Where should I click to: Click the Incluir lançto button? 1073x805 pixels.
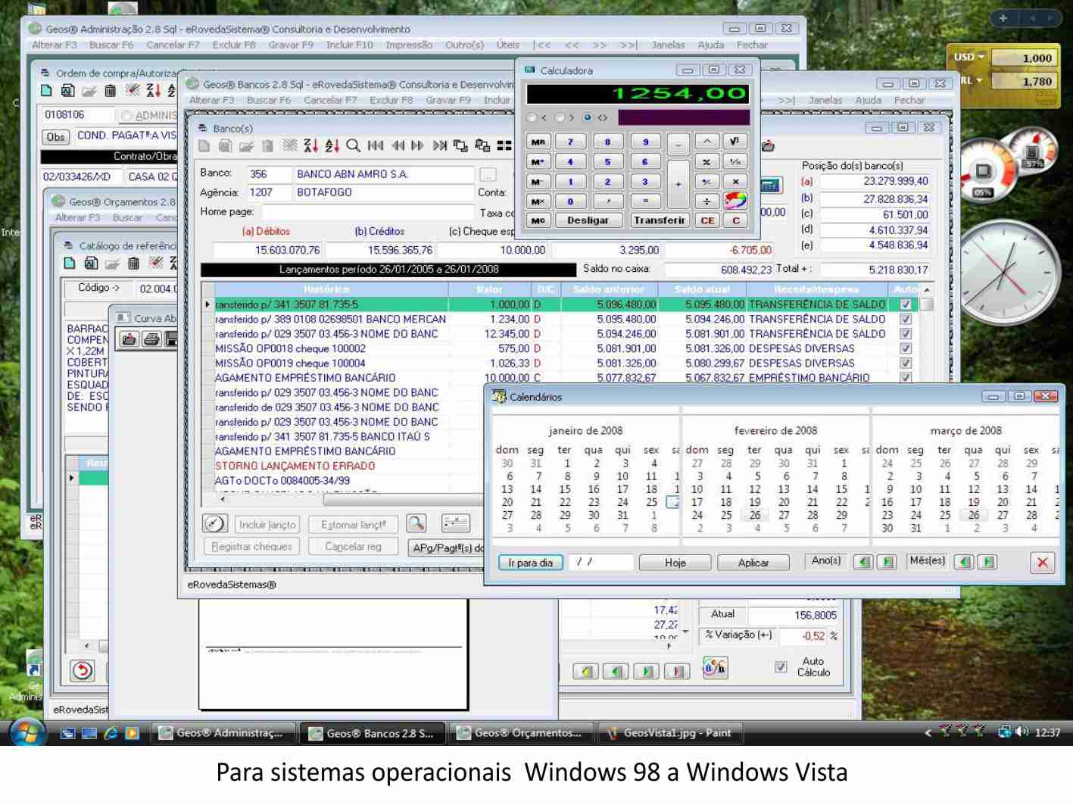point(267,524)
